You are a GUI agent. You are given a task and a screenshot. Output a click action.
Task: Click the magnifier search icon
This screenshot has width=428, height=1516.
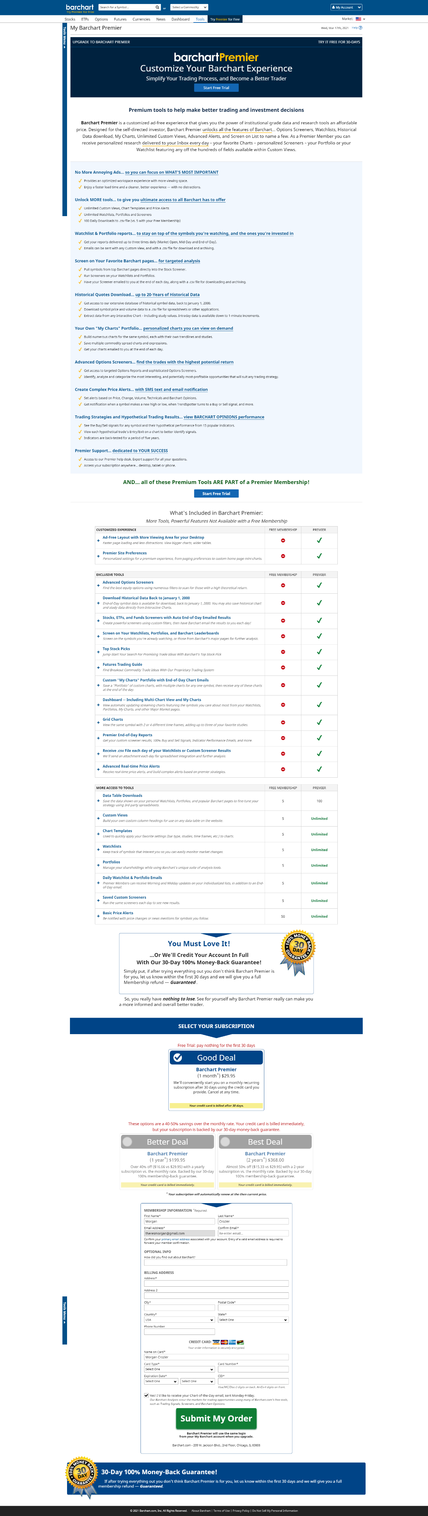coord(157,8)
